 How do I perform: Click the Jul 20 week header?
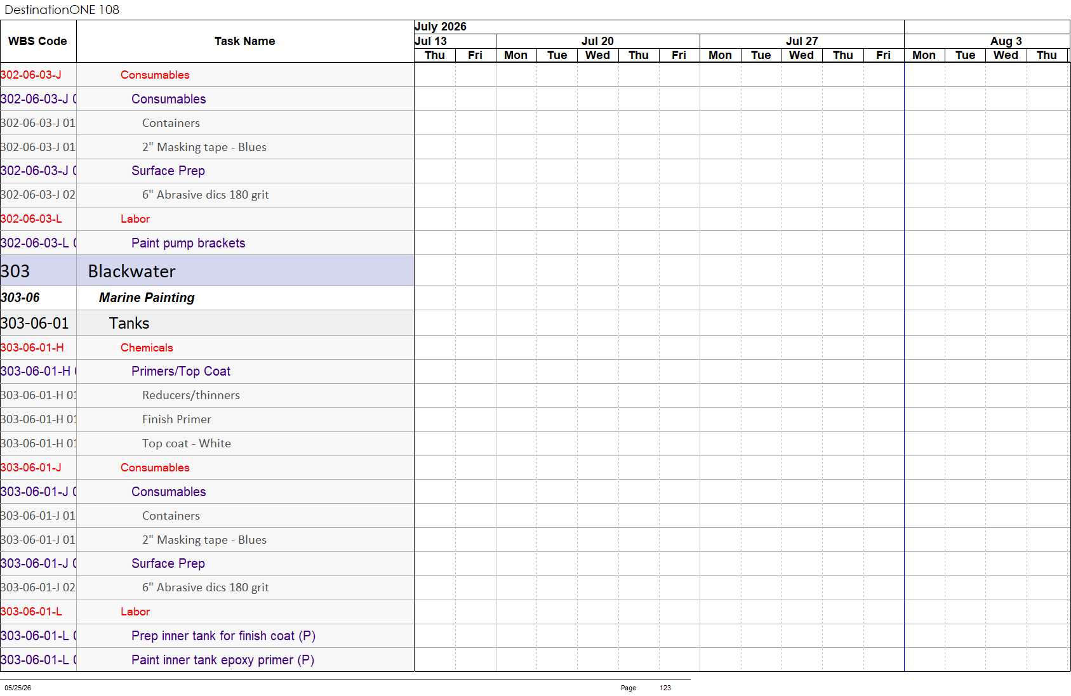click(x=597, y=41)
